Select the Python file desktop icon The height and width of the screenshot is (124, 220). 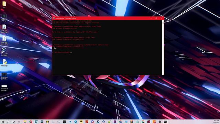coord(4,63)
